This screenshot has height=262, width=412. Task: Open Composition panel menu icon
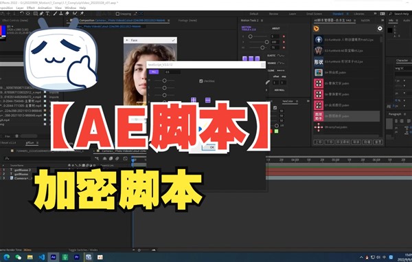[x=168, y=20]
